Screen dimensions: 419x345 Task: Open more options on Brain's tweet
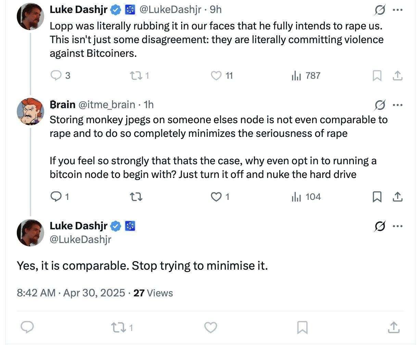click(397, 105)
